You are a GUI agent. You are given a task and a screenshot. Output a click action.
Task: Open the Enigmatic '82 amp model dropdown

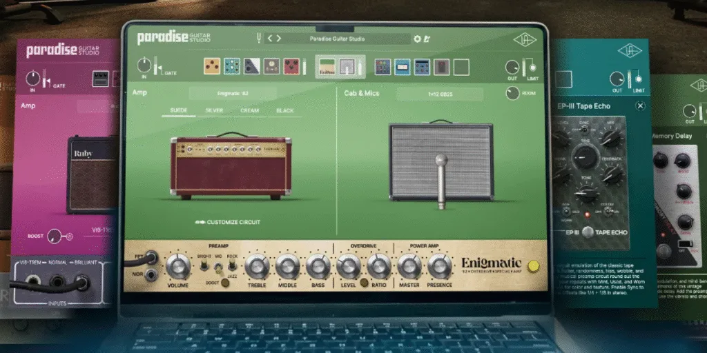click(233, 94)
